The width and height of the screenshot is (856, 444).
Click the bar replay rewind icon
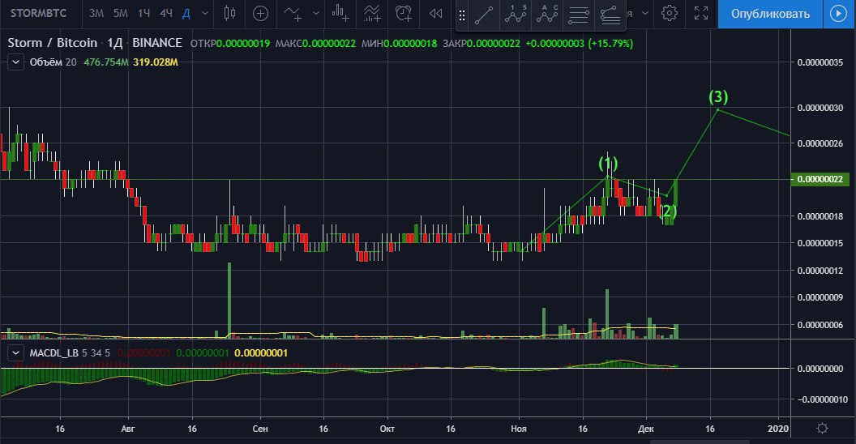435,13
